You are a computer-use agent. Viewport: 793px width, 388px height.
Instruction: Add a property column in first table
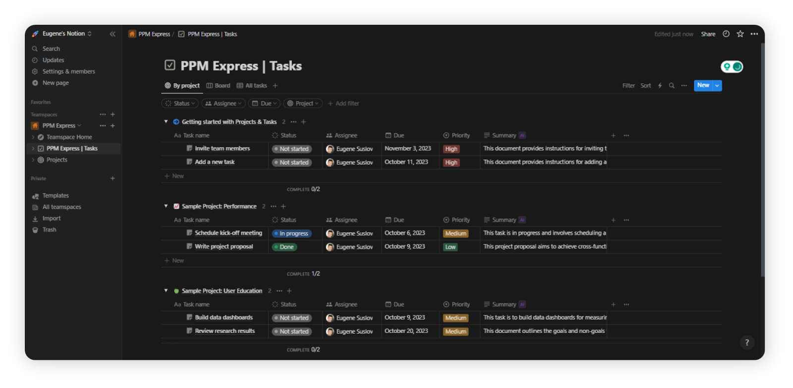coord(613,136)
